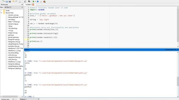Click line 18 print(var_1)
Image resolution: width=179 pixels, height=100 pixels.
click(36, 41)
